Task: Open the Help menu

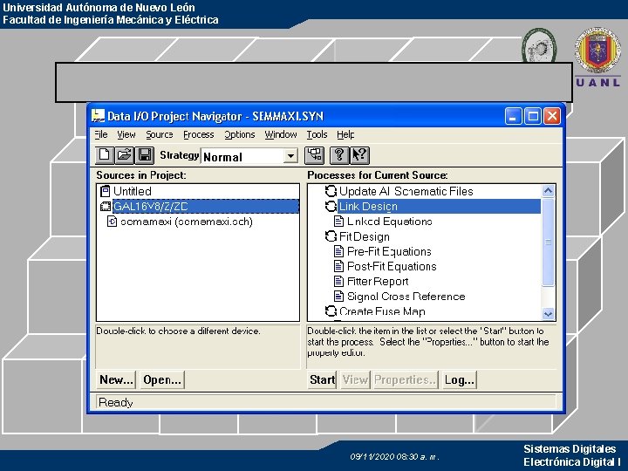Action: point(345,134)
